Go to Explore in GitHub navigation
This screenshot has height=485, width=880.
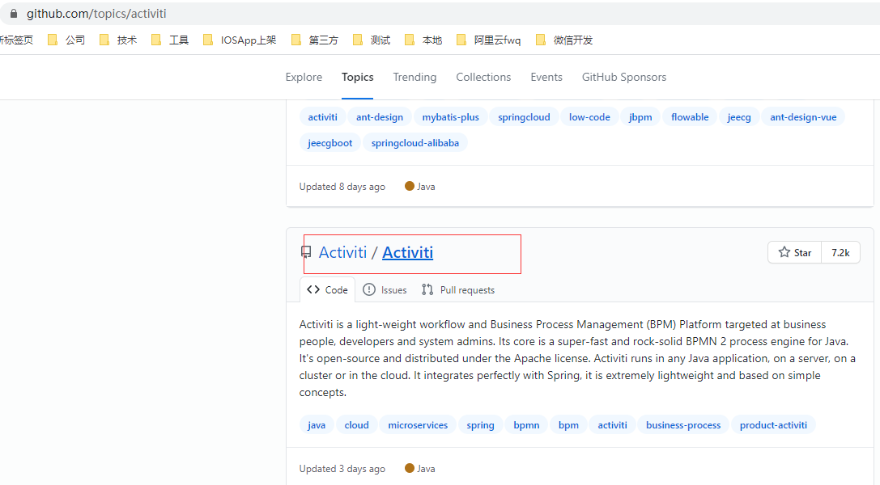tap(304, 78)
